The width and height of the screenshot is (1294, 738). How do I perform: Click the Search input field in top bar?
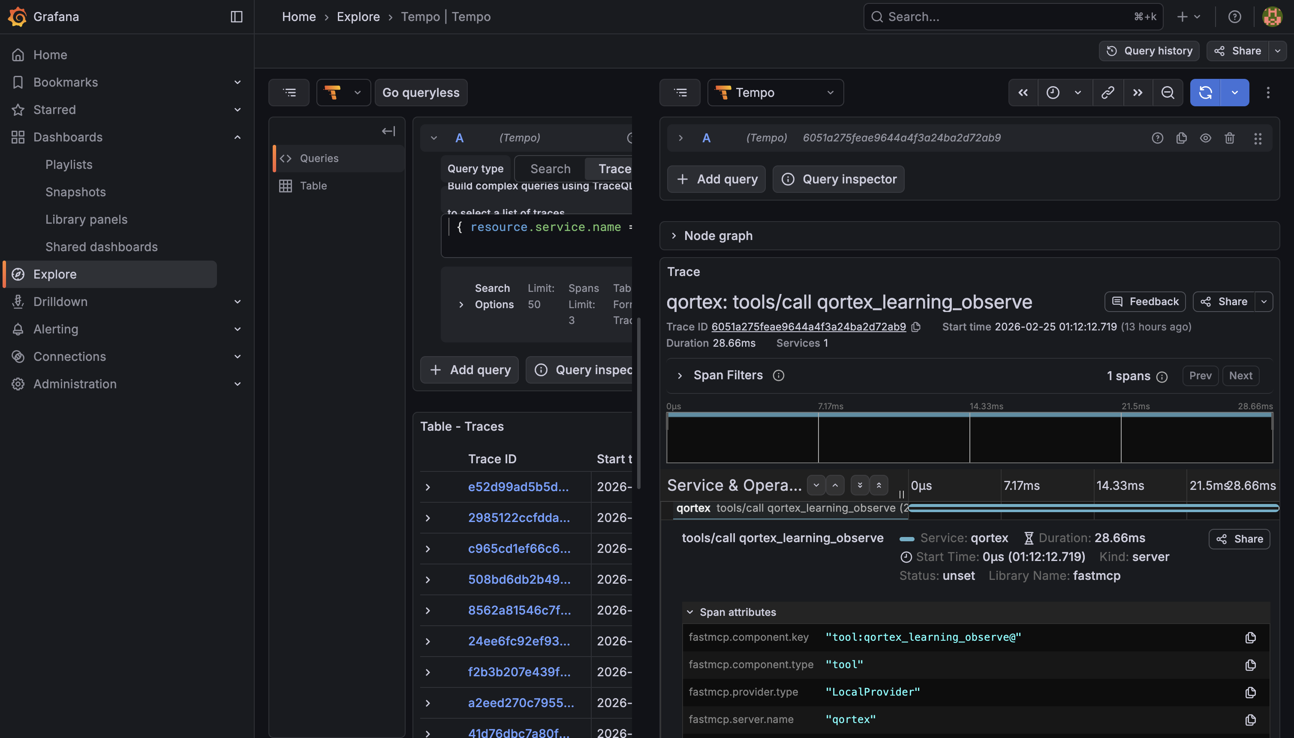click(x=1013, y=17)
